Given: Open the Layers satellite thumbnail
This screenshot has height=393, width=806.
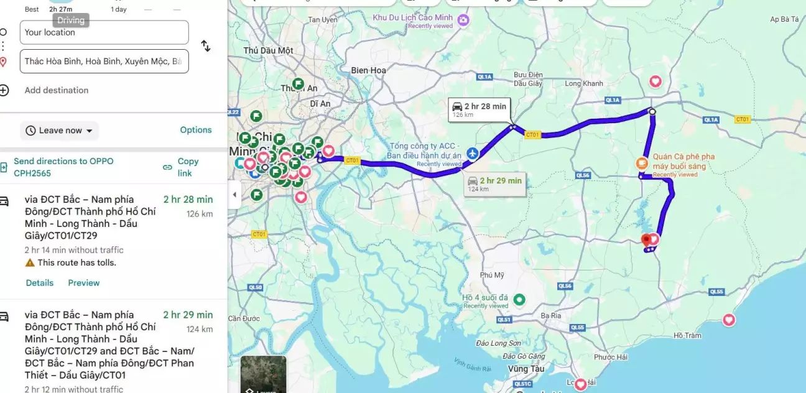Looking at the screenshot, I should pyautogui.click(x=263, y=374).
